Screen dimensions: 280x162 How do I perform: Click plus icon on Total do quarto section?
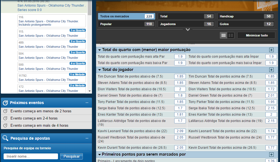click(271, 50)
